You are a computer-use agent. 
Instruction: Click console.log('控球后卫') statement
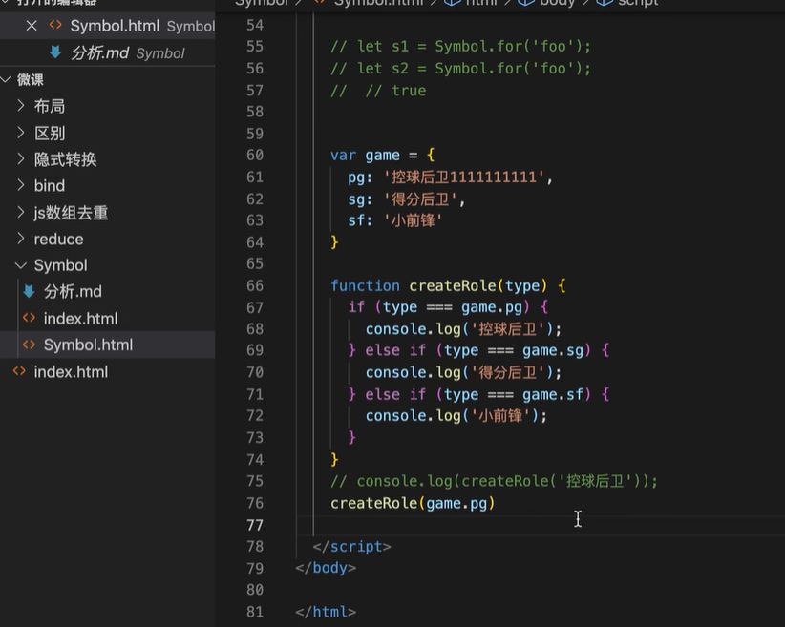(x=463, y=328)
